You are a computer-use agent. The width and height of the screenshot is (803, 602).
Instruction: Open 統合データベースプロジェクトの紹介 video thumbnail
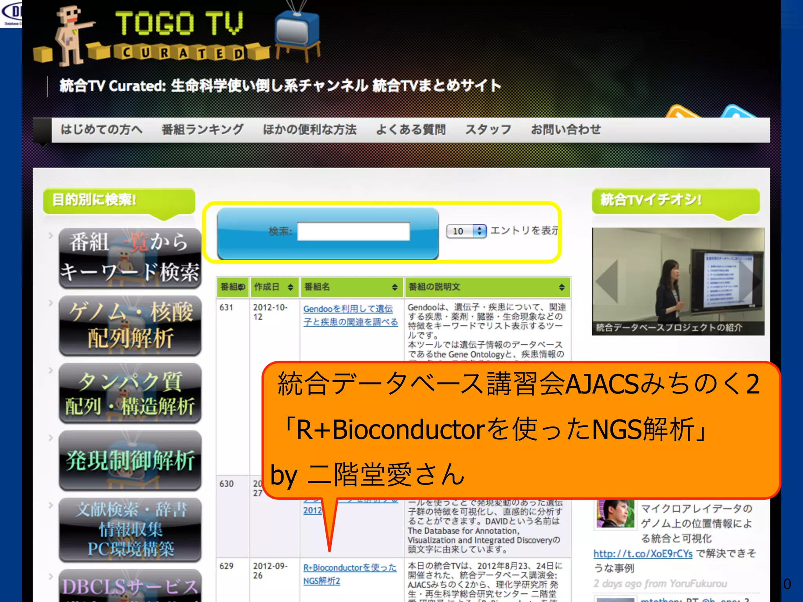pos(678,281)
